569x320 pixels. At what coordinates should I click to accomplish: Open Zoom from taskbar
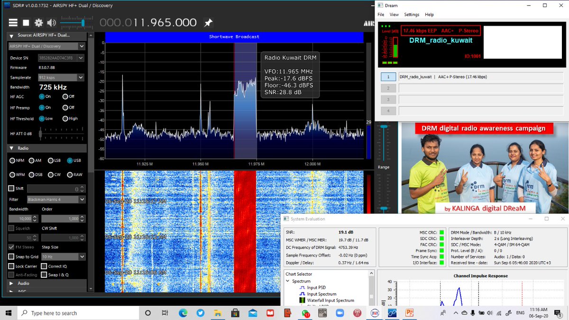point(340,313)
